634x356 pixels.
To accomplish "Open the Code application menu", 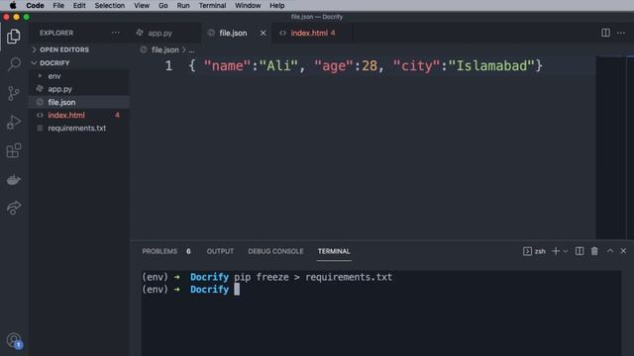I will pos(36,6).
